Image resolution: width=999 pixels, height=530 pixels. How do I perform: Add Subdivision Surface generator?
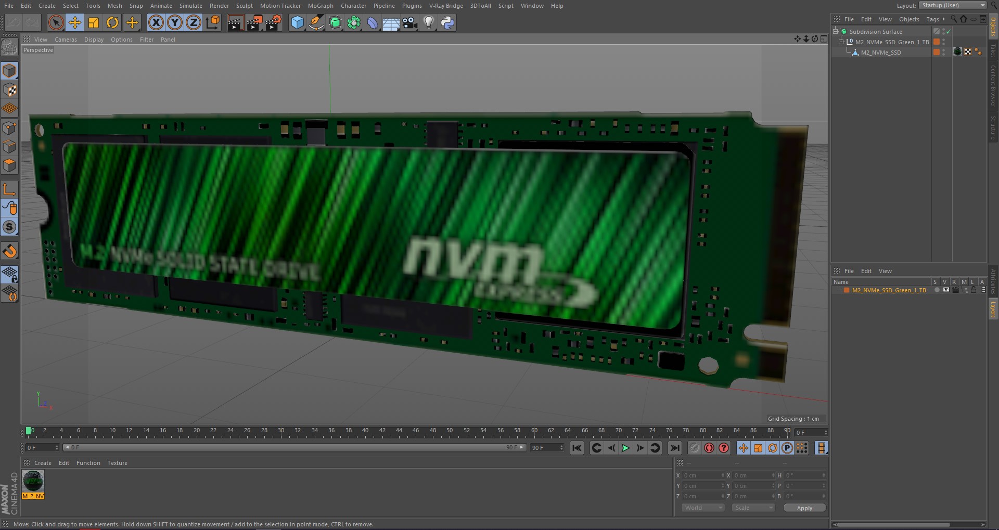click(x=335, y=22)
